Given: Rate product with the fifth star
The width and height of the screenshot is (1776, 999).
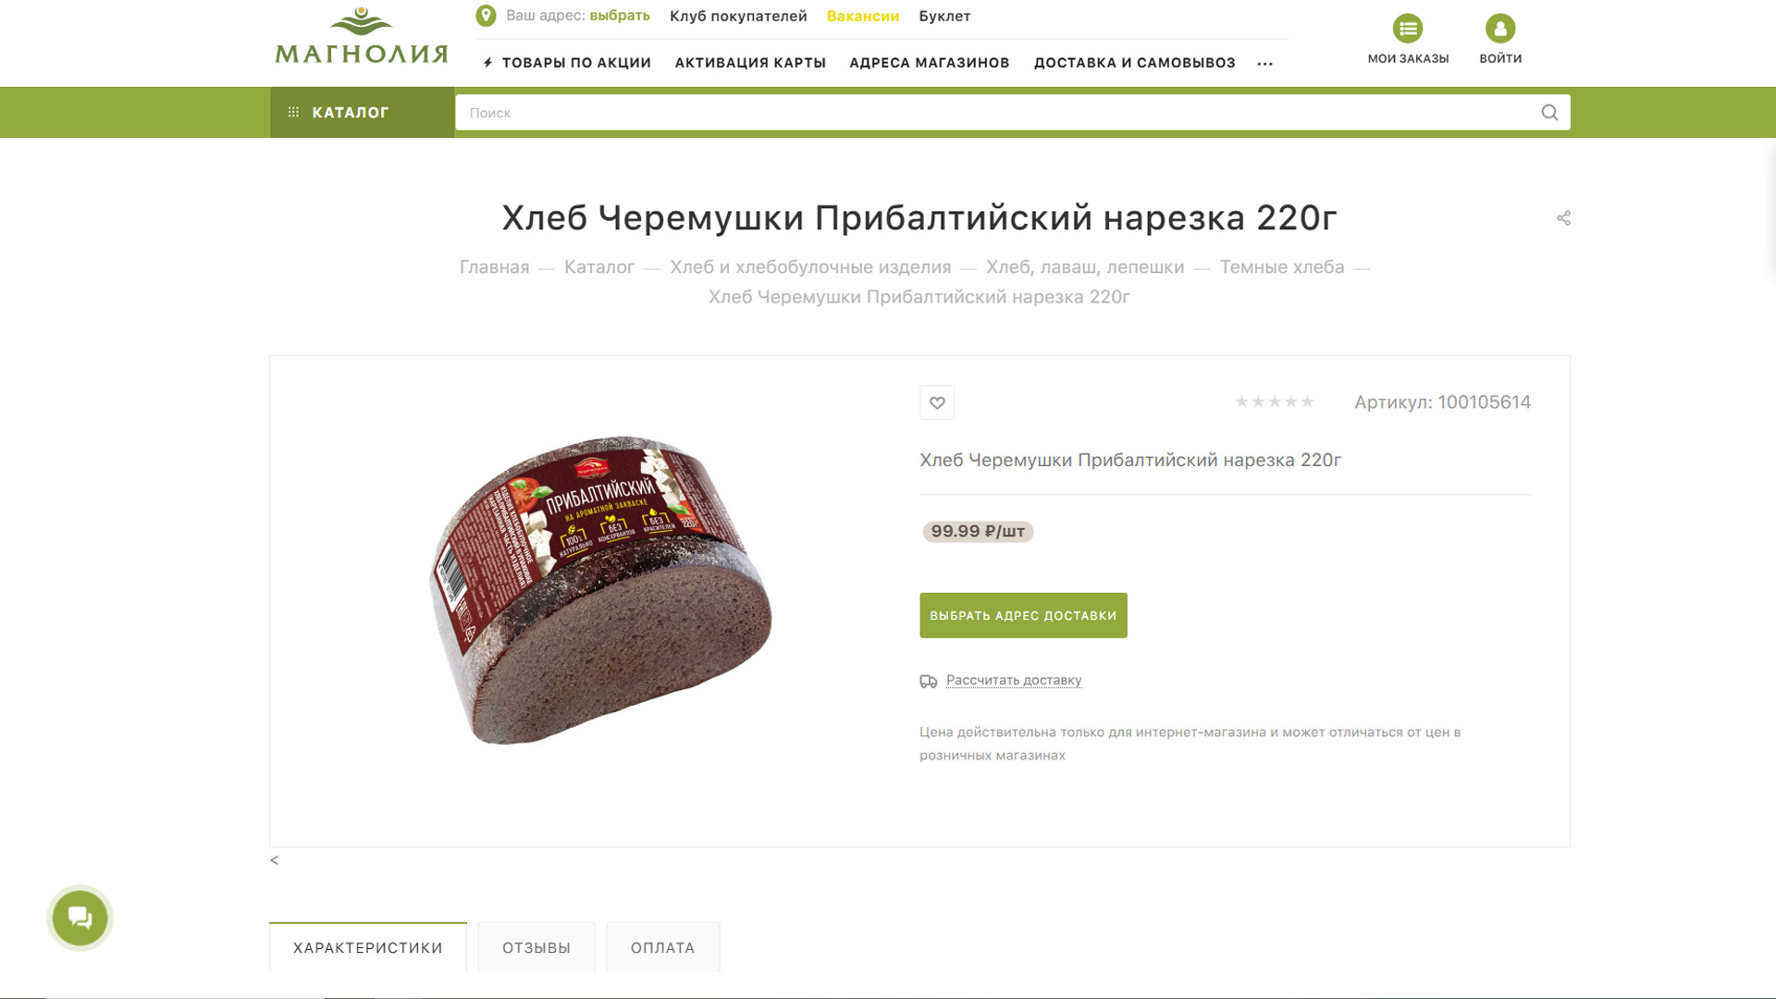Looking at the screenshot, I should click(x=1307, y=401).
